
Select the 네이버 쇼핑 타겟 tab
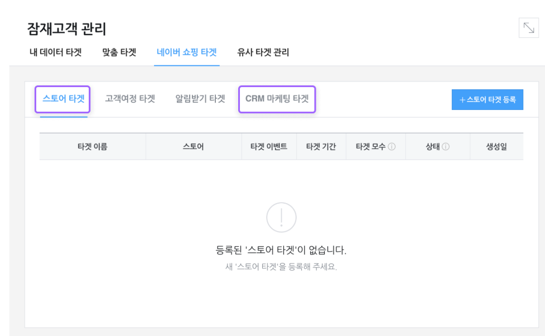[187, 52]
